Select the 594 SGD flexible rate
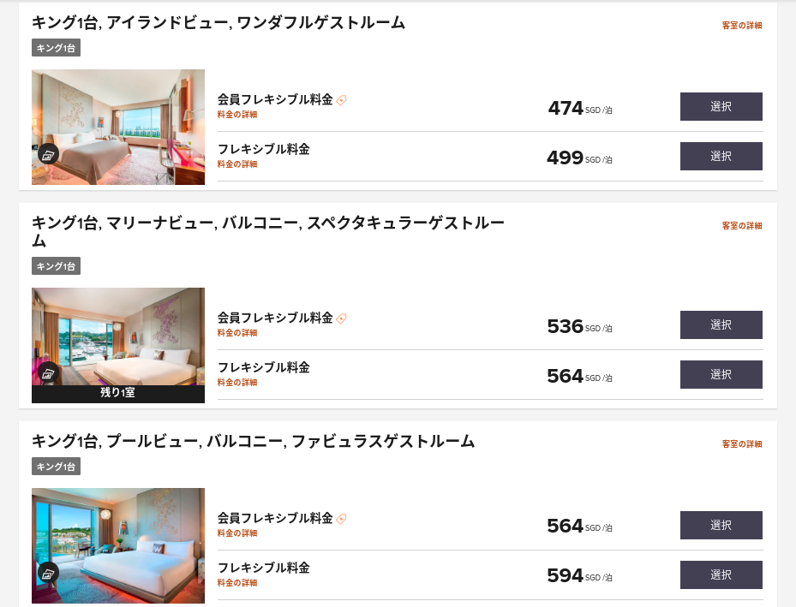The height and width of the screenshot is (607, 796). tap(721, 575)
